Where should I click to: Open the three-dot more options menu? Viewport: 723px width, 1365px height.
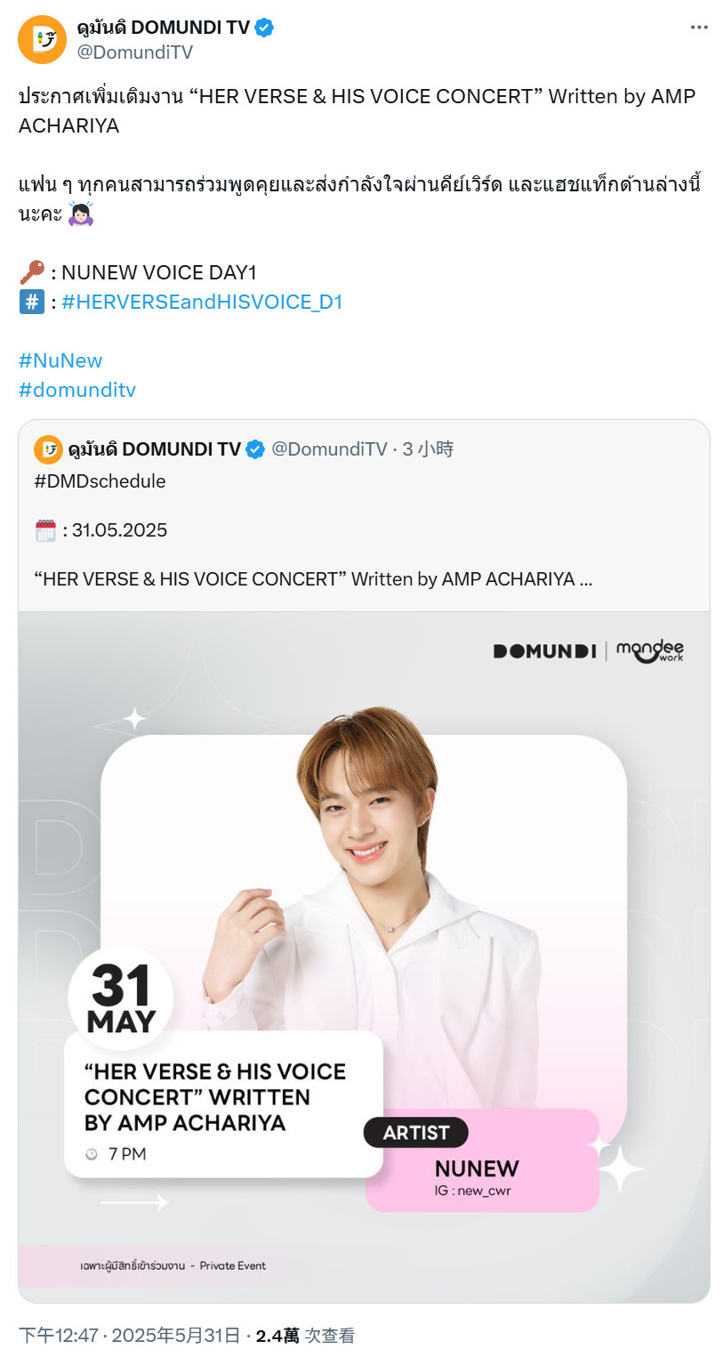[x=700, y=28]
